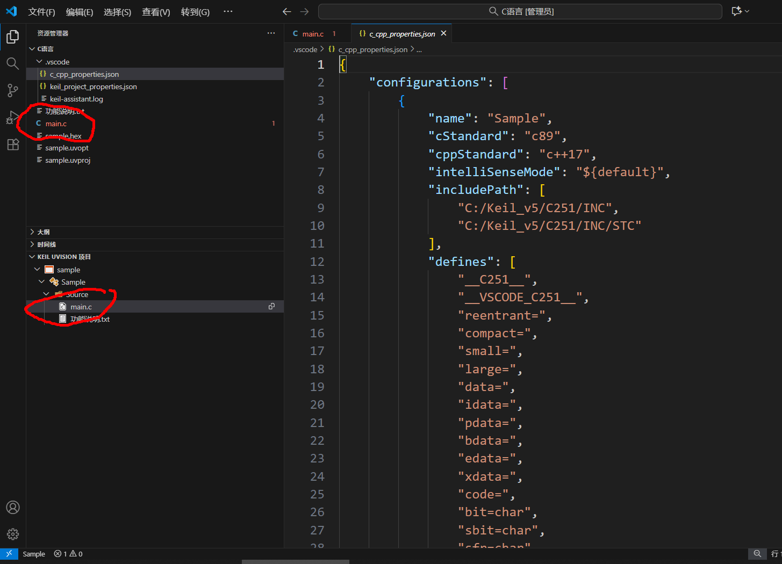
Task: Click the Sample target in status bar
Action: 34,554
